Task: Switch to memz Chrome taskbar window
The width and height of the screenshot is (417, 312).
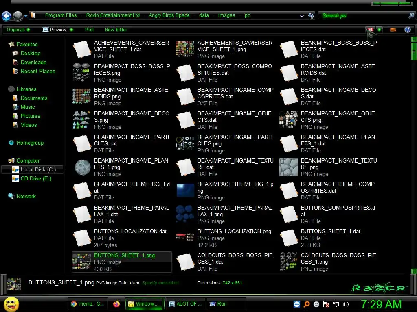Action: pyautogui.click(x=88, y=304)
